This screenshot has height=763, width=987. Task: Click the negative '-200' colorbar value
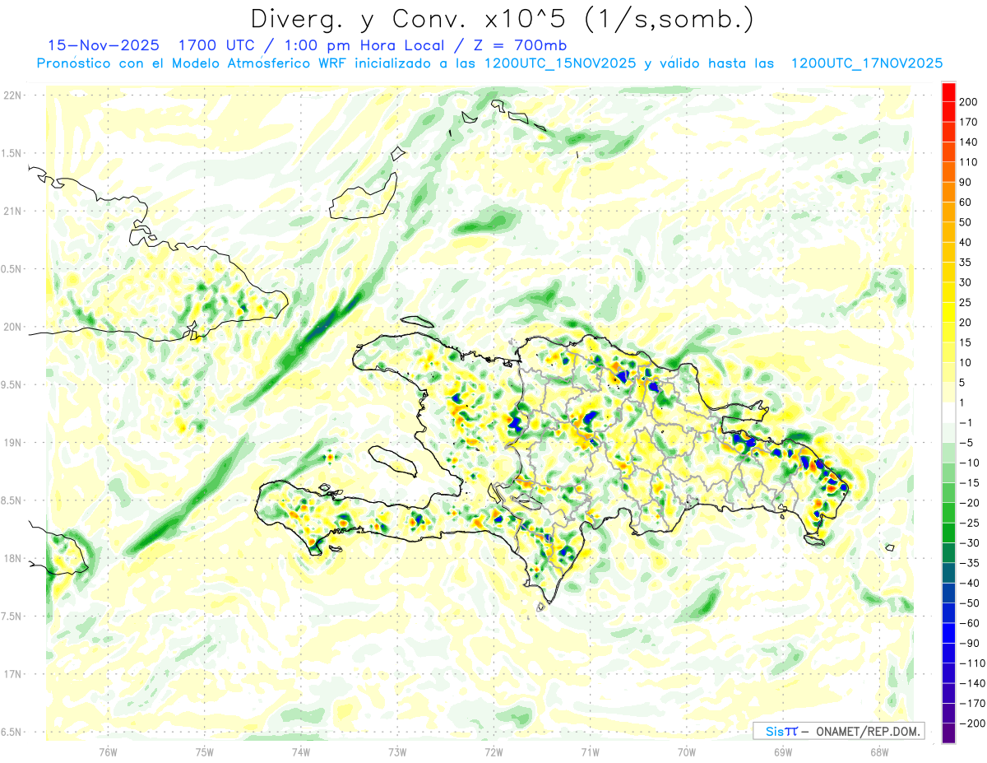(x=971, y=723)
